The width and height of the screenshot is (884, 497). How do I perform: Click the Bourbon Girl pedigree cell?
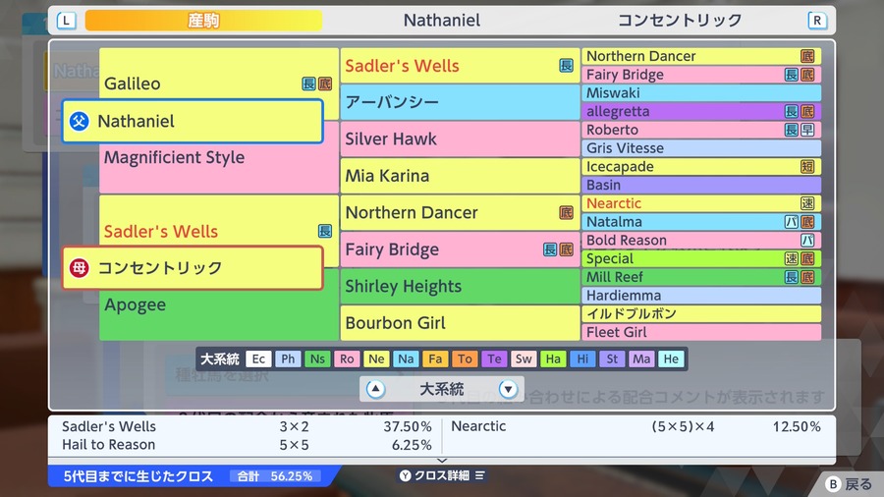(x=460, y=323)
